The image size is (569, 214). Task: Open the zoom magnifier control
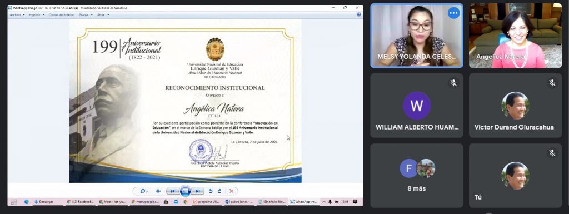(x=144, y=191)
